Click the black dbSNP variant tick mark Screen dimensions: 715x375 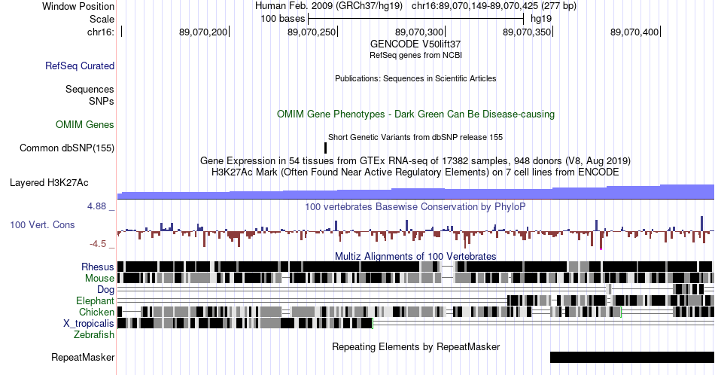[x=326, y=148]
